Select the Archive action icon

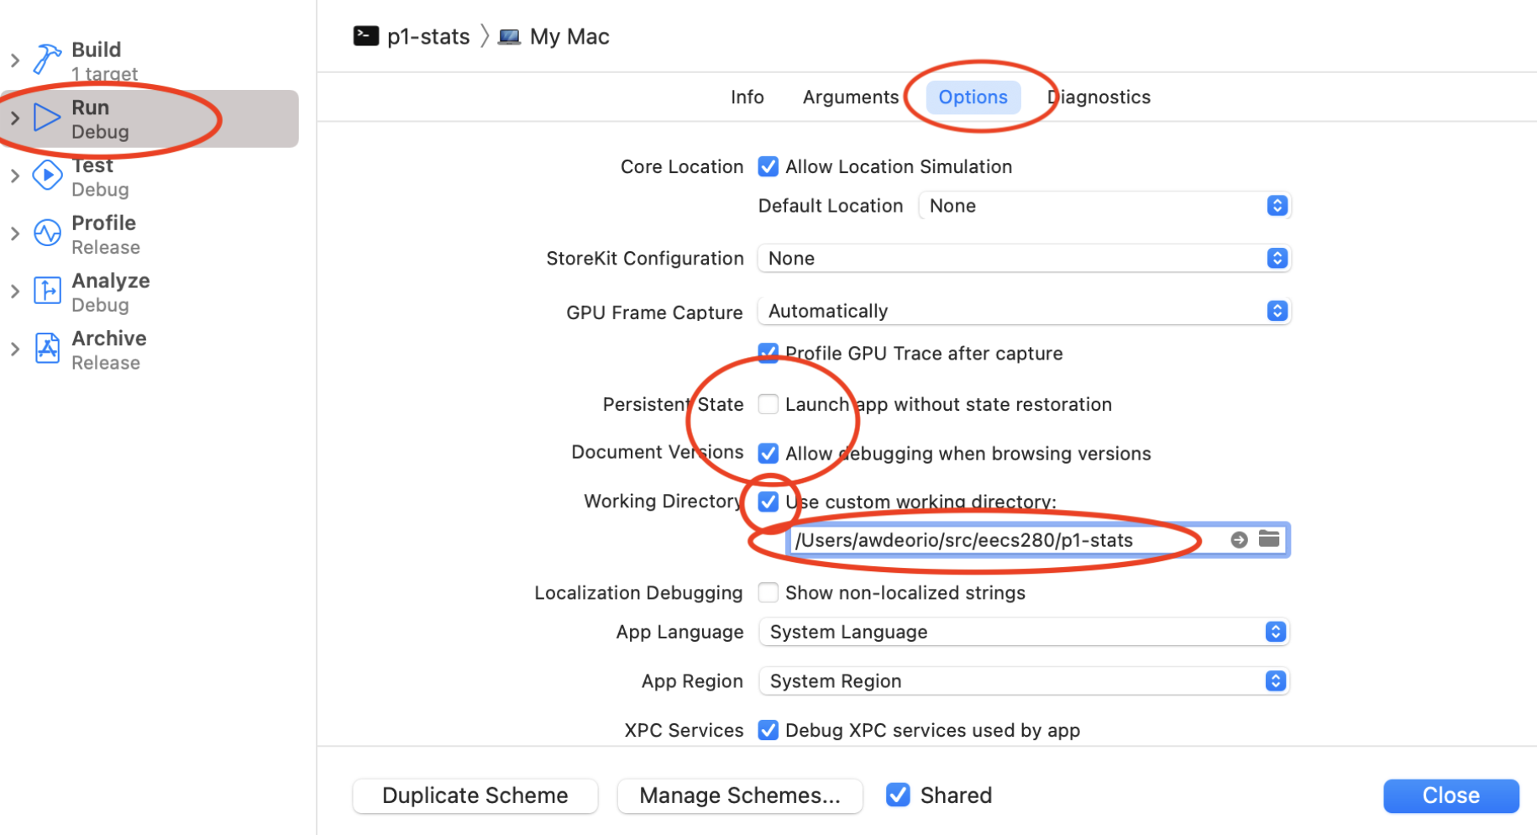pos(47,349)
